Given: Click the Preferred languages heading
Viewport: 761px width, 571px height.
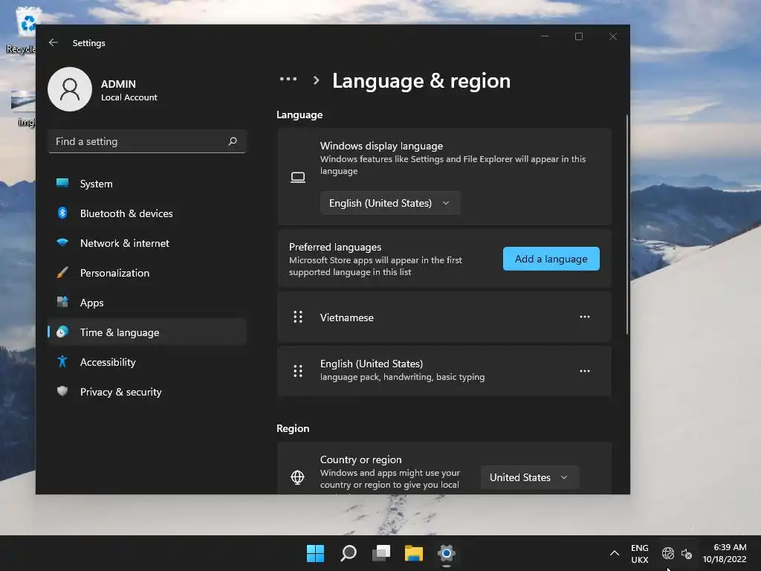Looking at the screenshot, I should tap(335, 247).
